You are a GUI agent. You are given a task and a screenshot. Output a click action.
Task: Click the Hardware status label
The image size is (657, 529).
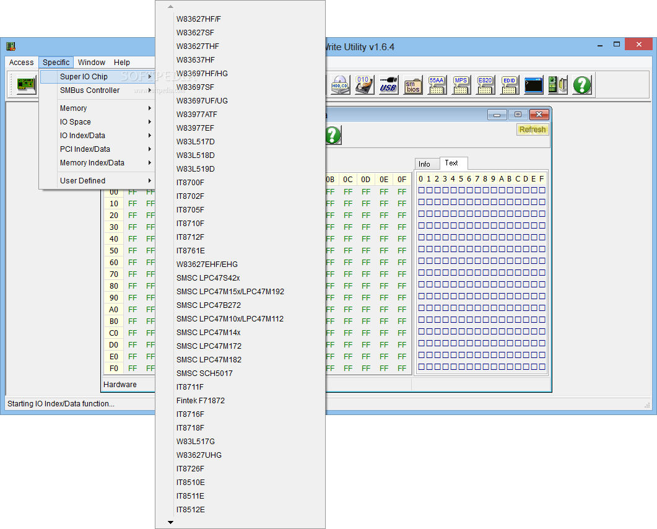coord(120,385)
